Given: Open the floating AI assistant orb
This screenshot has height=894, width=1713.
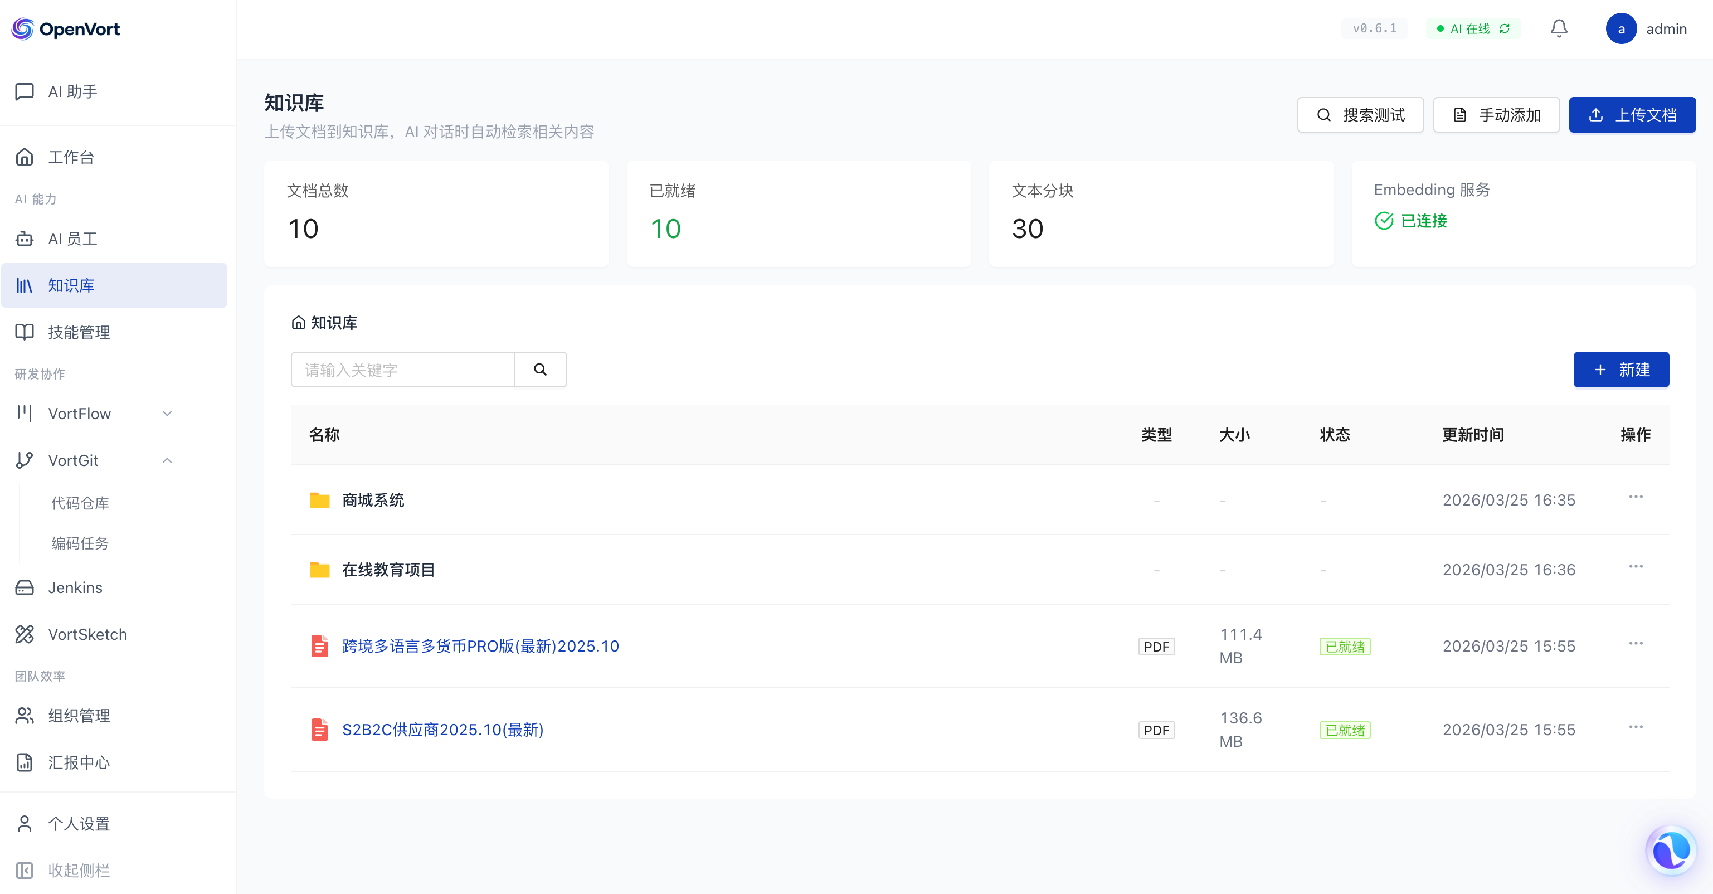Looking at the screenshot, I should pos(1671,850).
